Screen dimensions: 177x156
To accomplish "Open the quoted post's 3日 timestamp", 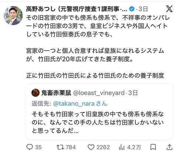I will [133, 93].
